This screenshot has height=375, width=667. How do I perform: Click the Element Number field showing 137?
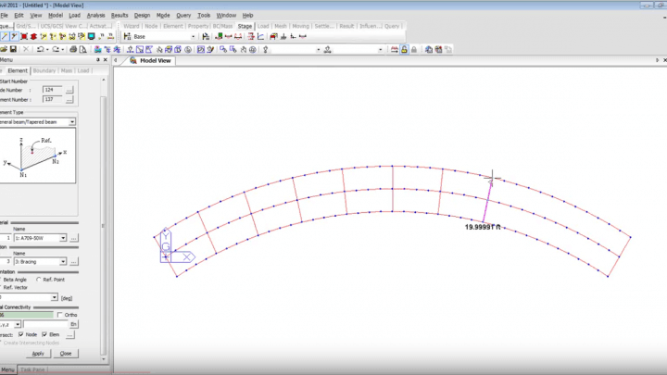pos(52,99)
